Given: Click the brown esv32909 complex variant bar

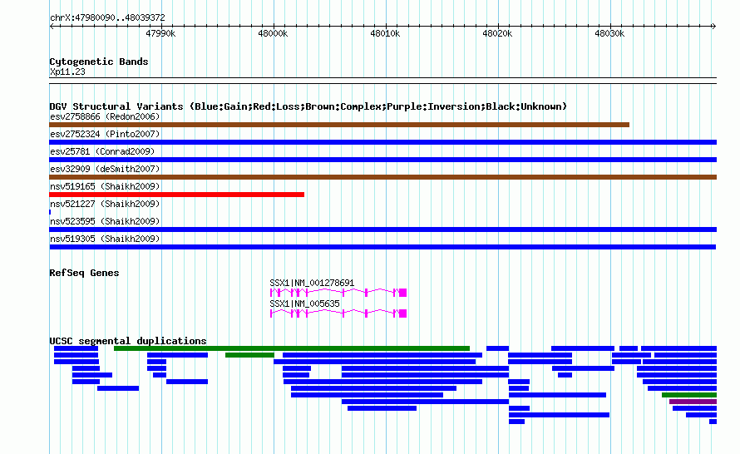Looking at the screenshot, I should tap(382, 177).
